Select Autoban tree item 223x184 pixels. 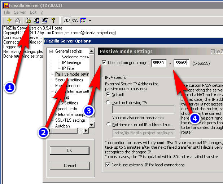62,126
